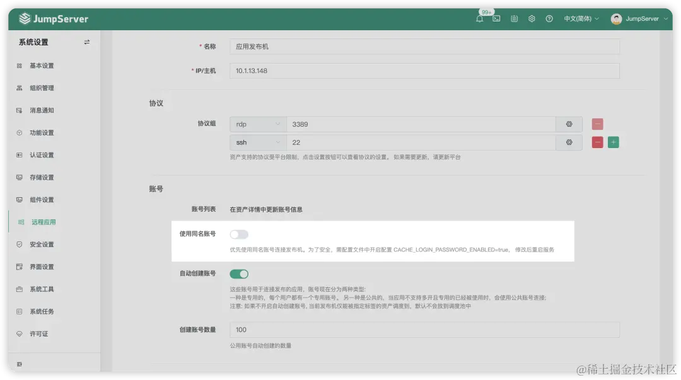Viewport: 681px width, 380px height.
Task: Open help question mark icon
Action: [549, 19]
